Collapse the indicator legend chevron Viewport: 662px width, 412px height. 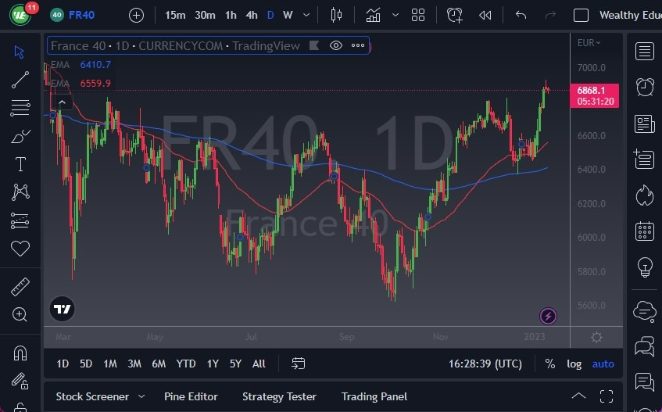point(62,102)
